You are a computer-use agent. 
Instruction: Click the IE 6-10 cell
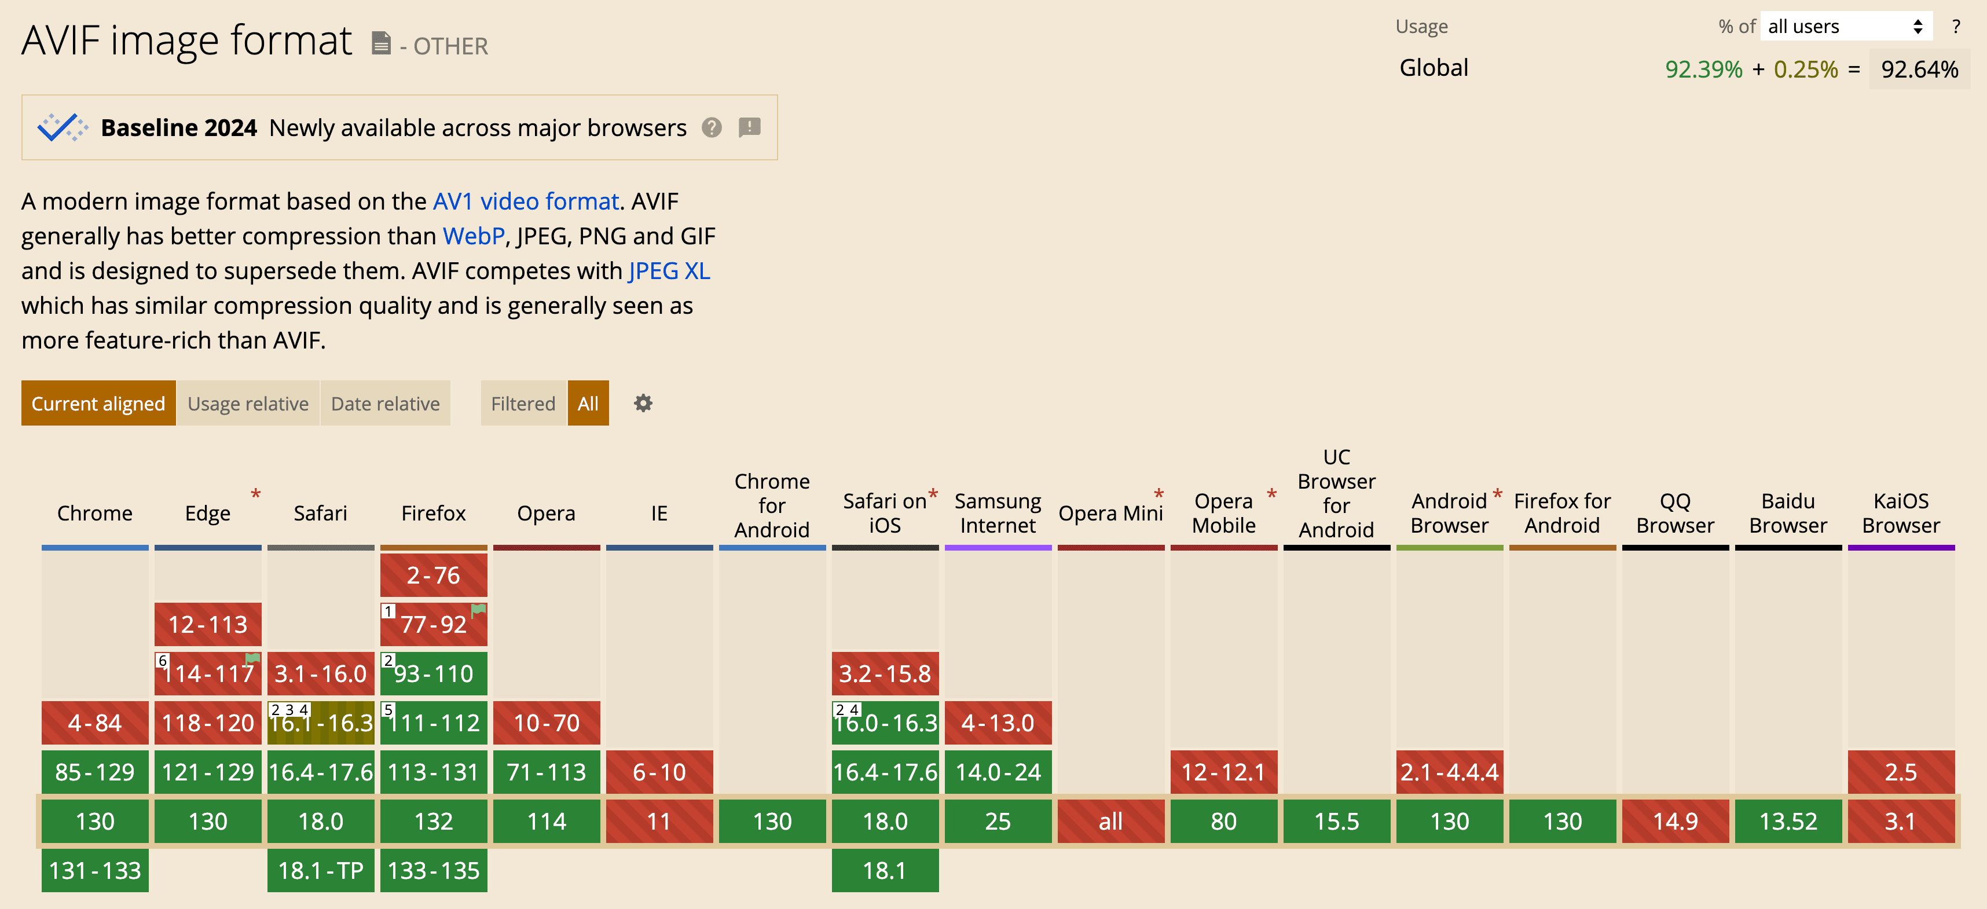tap(659, 772)
